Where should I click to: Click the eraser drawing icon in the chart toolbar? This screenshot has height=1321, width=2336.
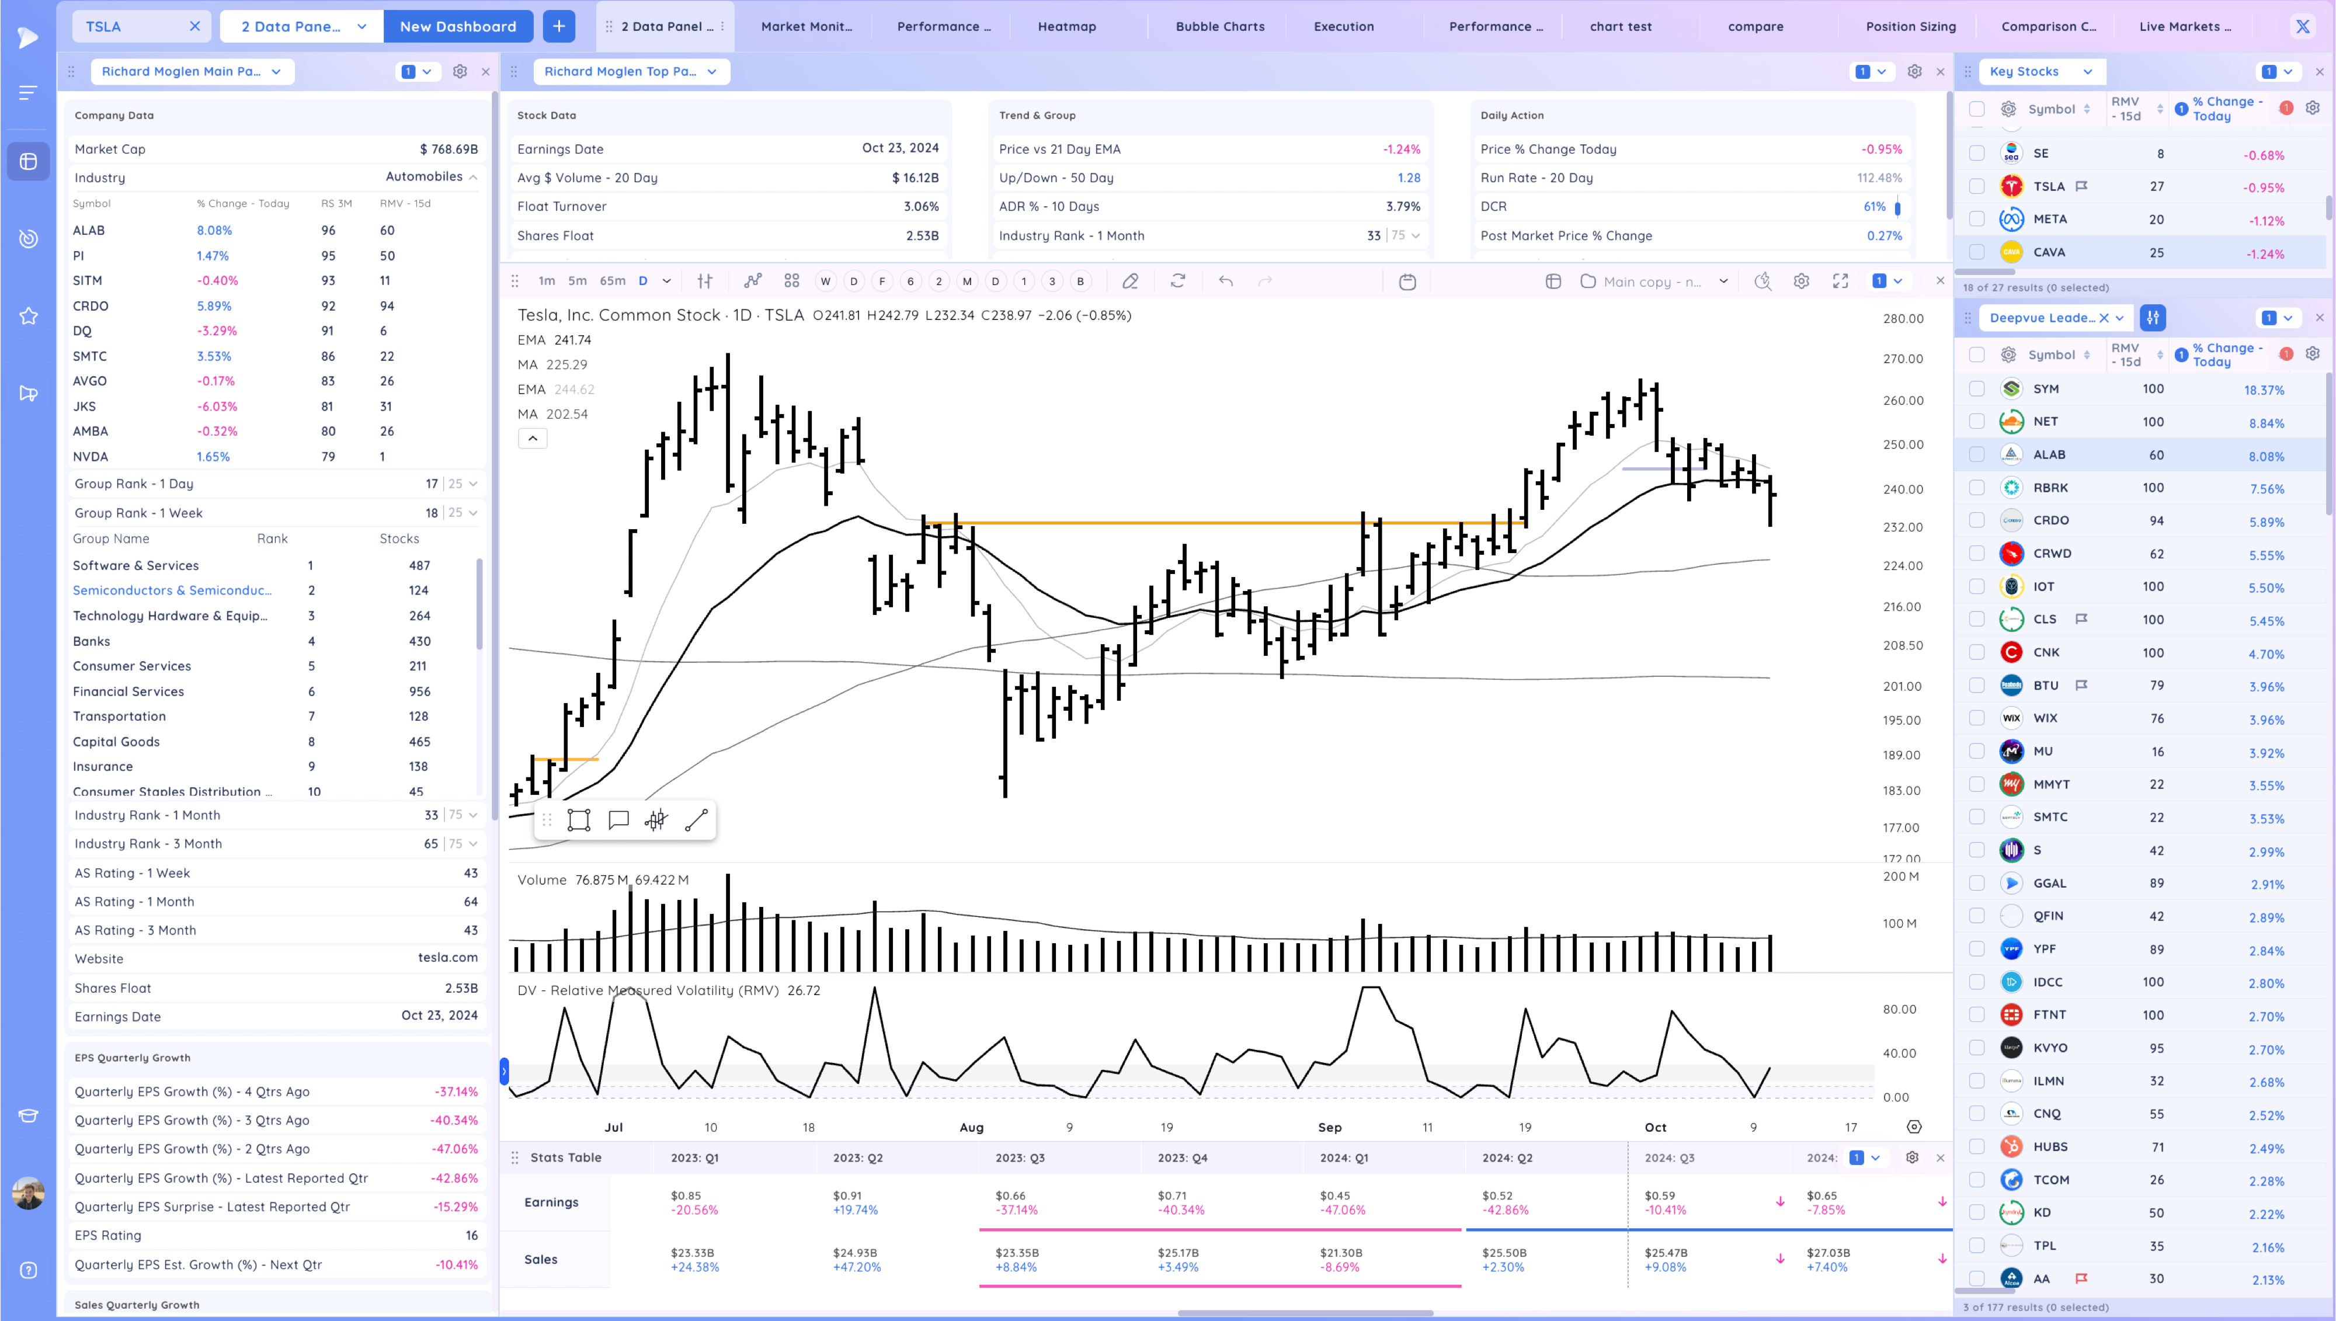point(1129,281)
